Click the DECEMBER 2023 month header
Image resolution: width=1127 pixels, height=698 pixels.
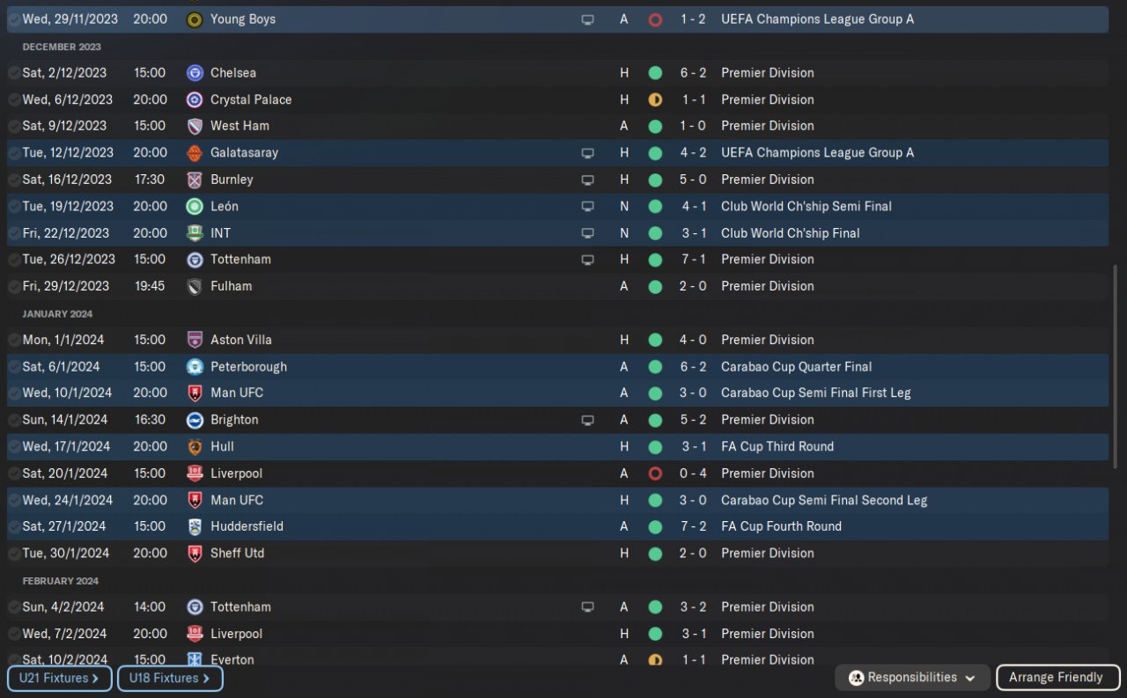pyautogui.click(x=62, y=47)
